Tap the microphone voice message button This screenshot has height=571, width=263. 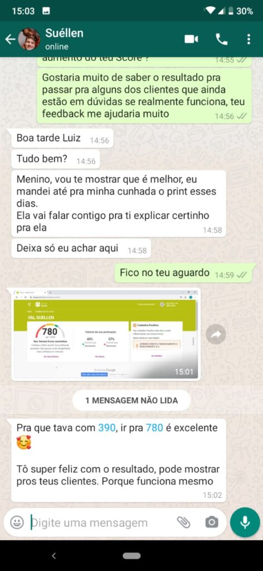(x=245, y=522)
